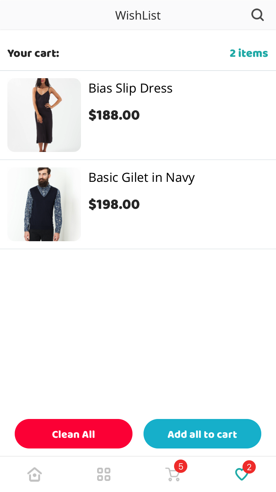Tap the WishList page title
Viewport: 276px width, 492px height.
click(138, 15)
